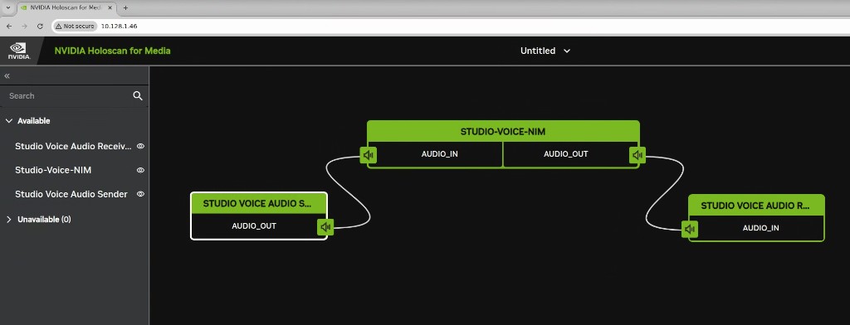Click the search magnifier icon
The width and height of the screenshot is (850, 325).
click(x=138, y=96)
